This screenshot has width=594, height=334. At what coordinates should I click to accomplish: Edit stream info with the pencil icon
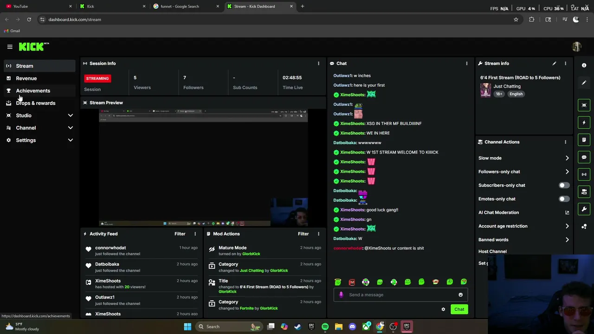(554, 64)
